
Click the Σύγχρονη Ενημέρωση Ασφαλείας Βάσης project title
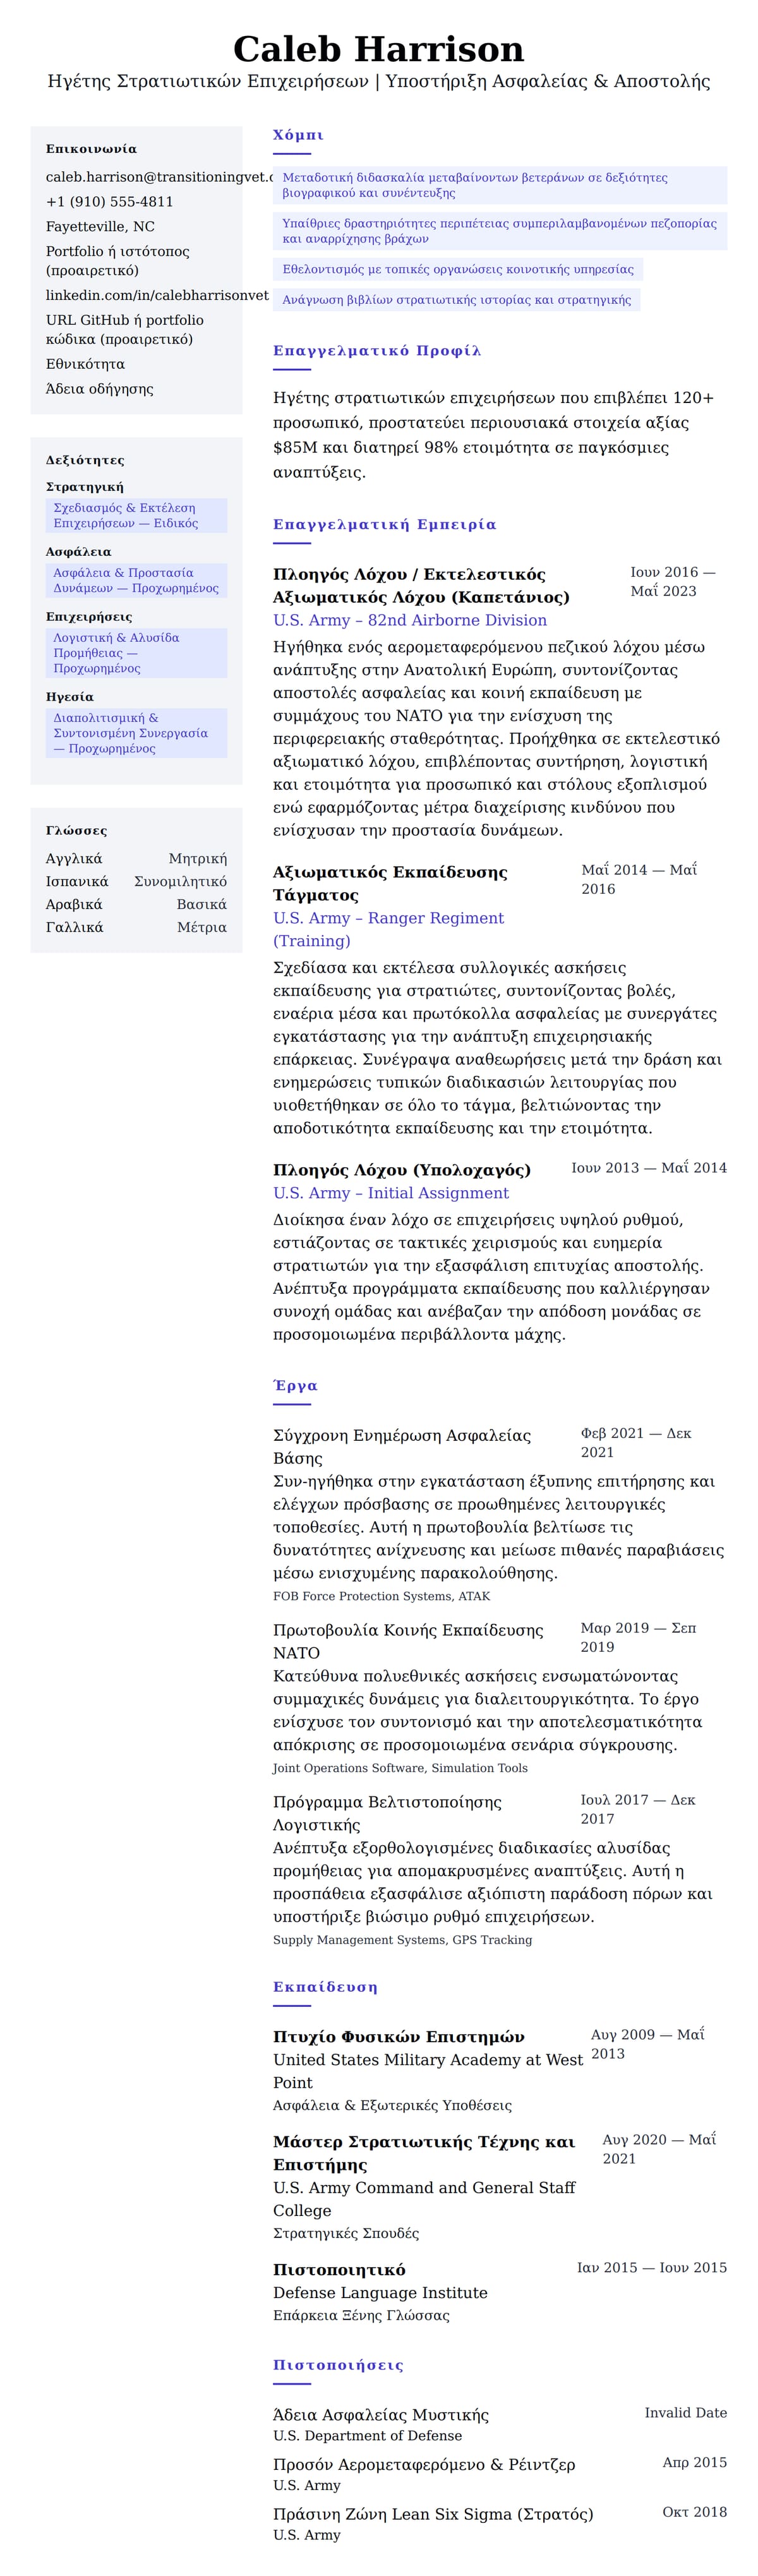click(x=402, y=1446)
